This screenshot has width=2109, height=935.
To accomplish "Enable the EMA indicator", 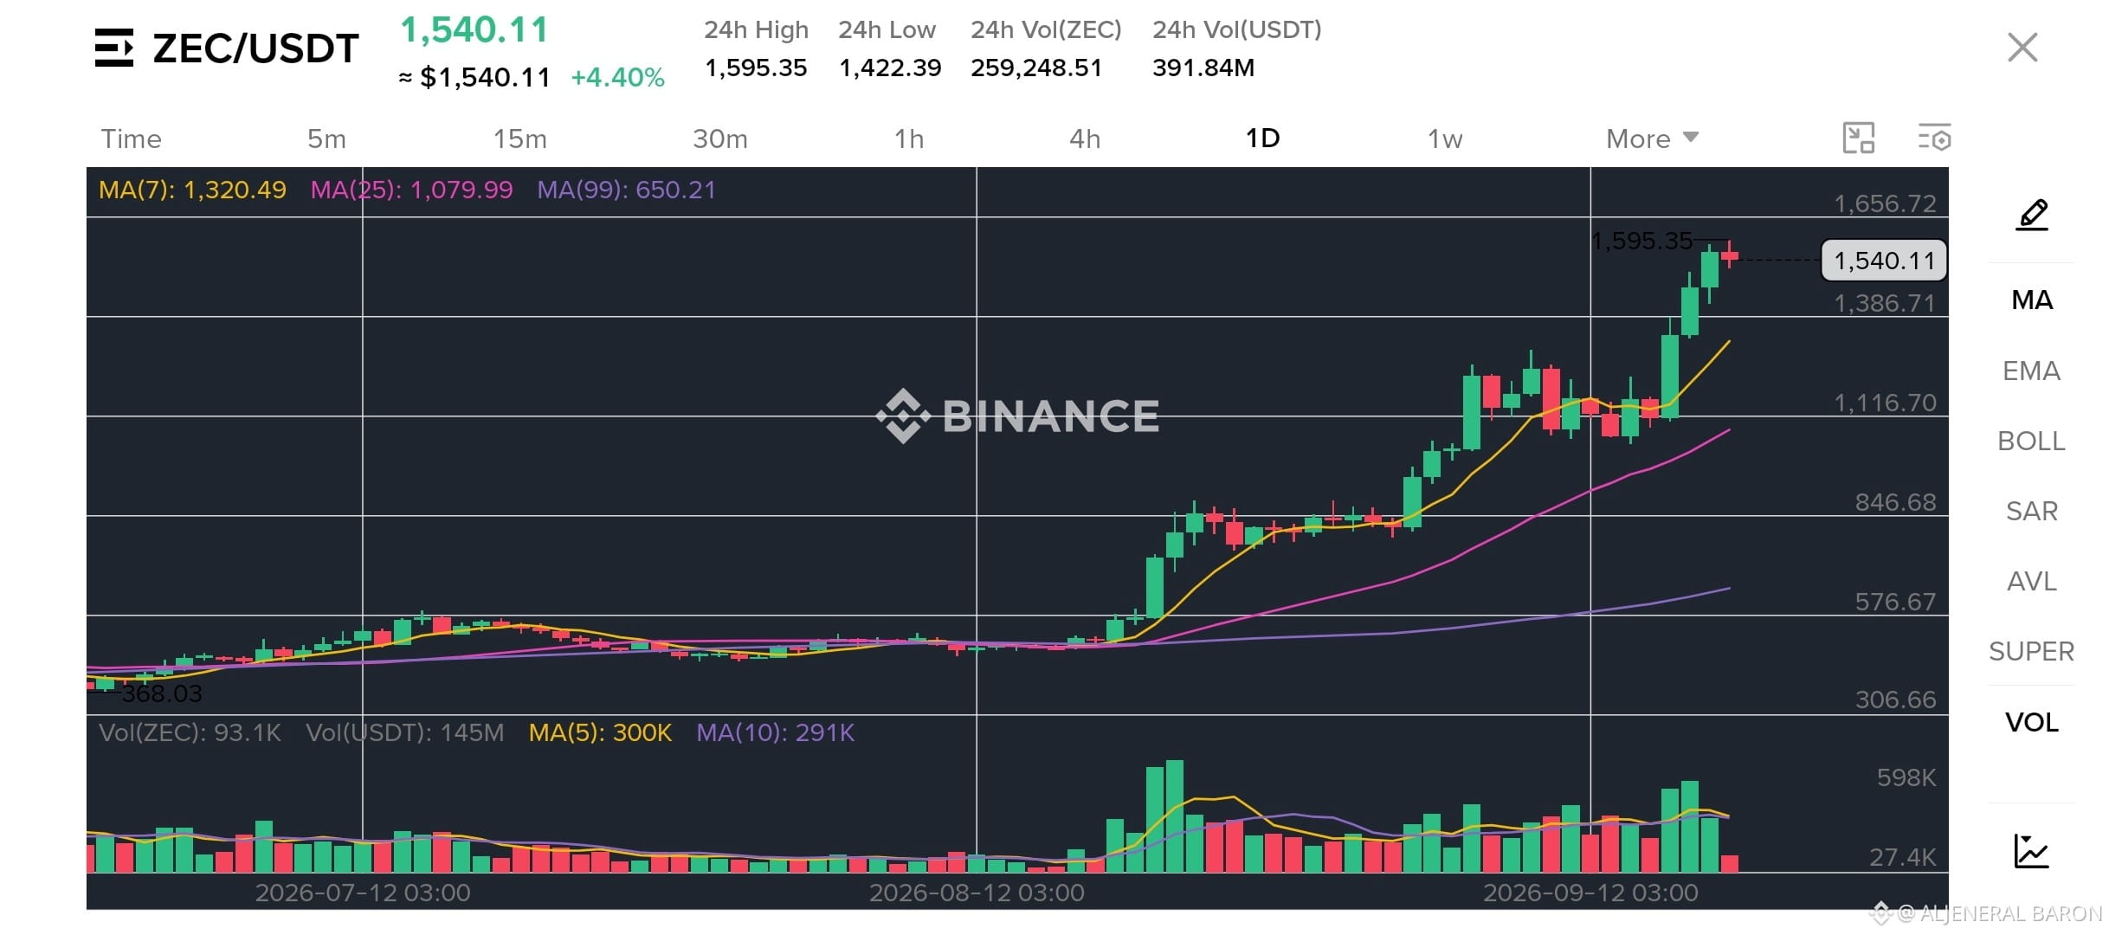I will point(2031,371).
